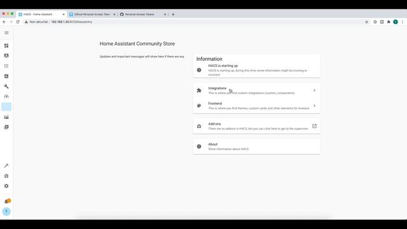Click the HACS is starting up message
This screenshot has height=229, width=407.
tap(257, 70)
